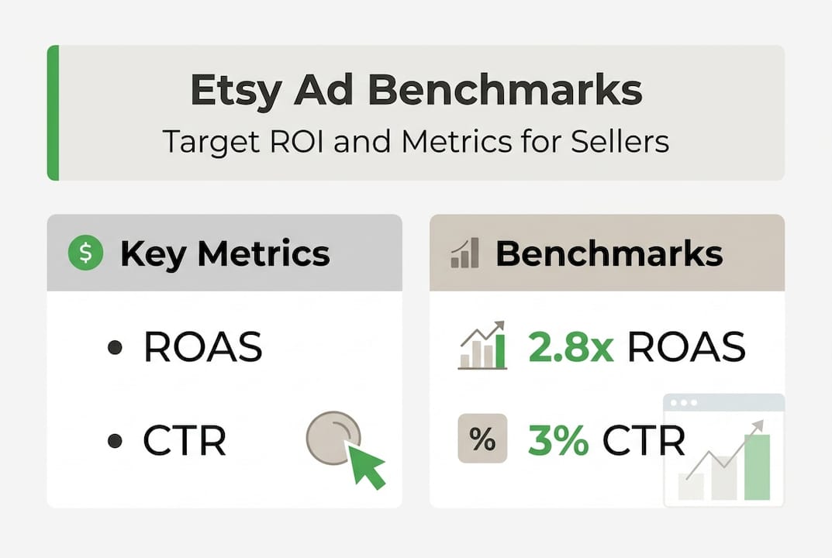Click the ROAS item under Key Metrics
Viewport: 832px width, 558px height.
click(x=203, y=349)
